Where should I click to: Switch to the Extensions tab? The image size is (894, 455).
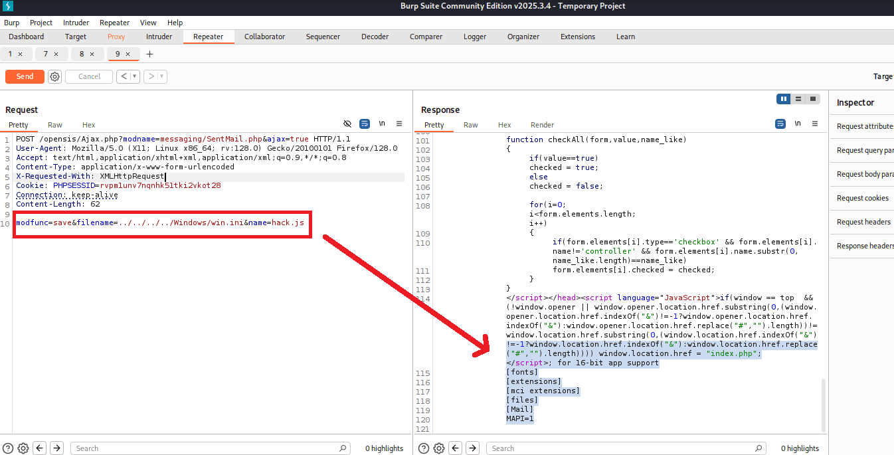coord(578,37)
